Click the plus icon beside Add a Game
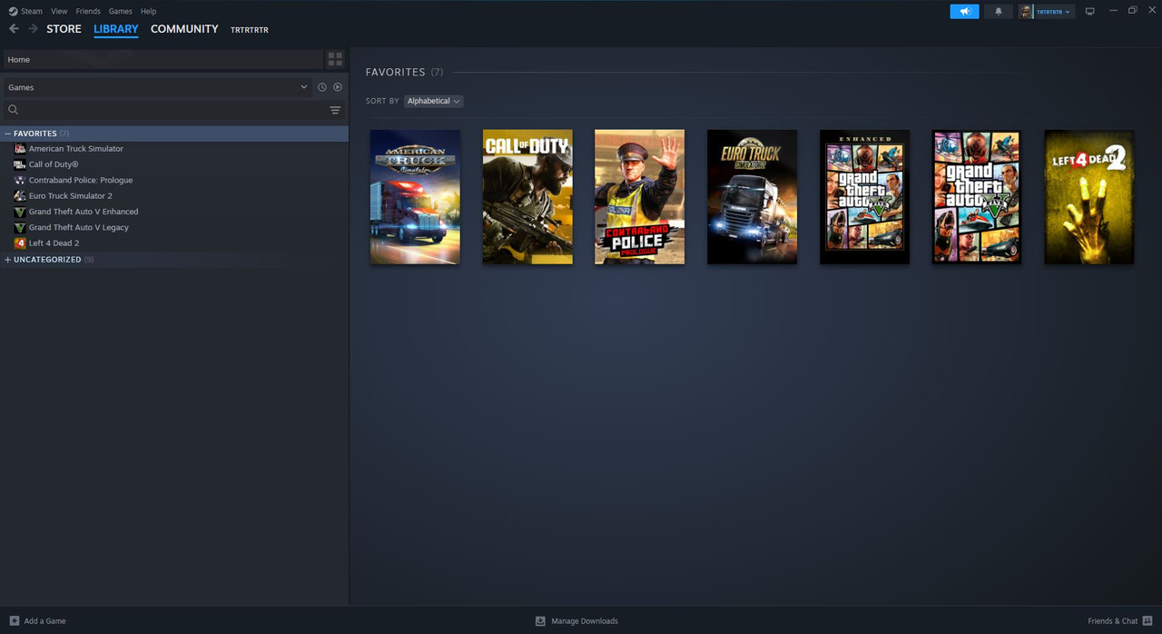 pos(14,621)
